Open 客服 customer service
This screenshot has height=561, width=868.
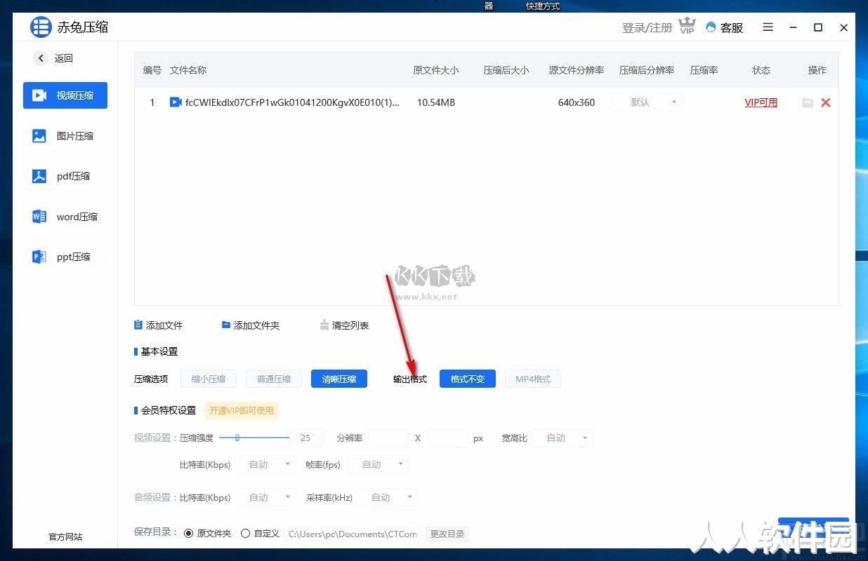click(x=724, y=27)
